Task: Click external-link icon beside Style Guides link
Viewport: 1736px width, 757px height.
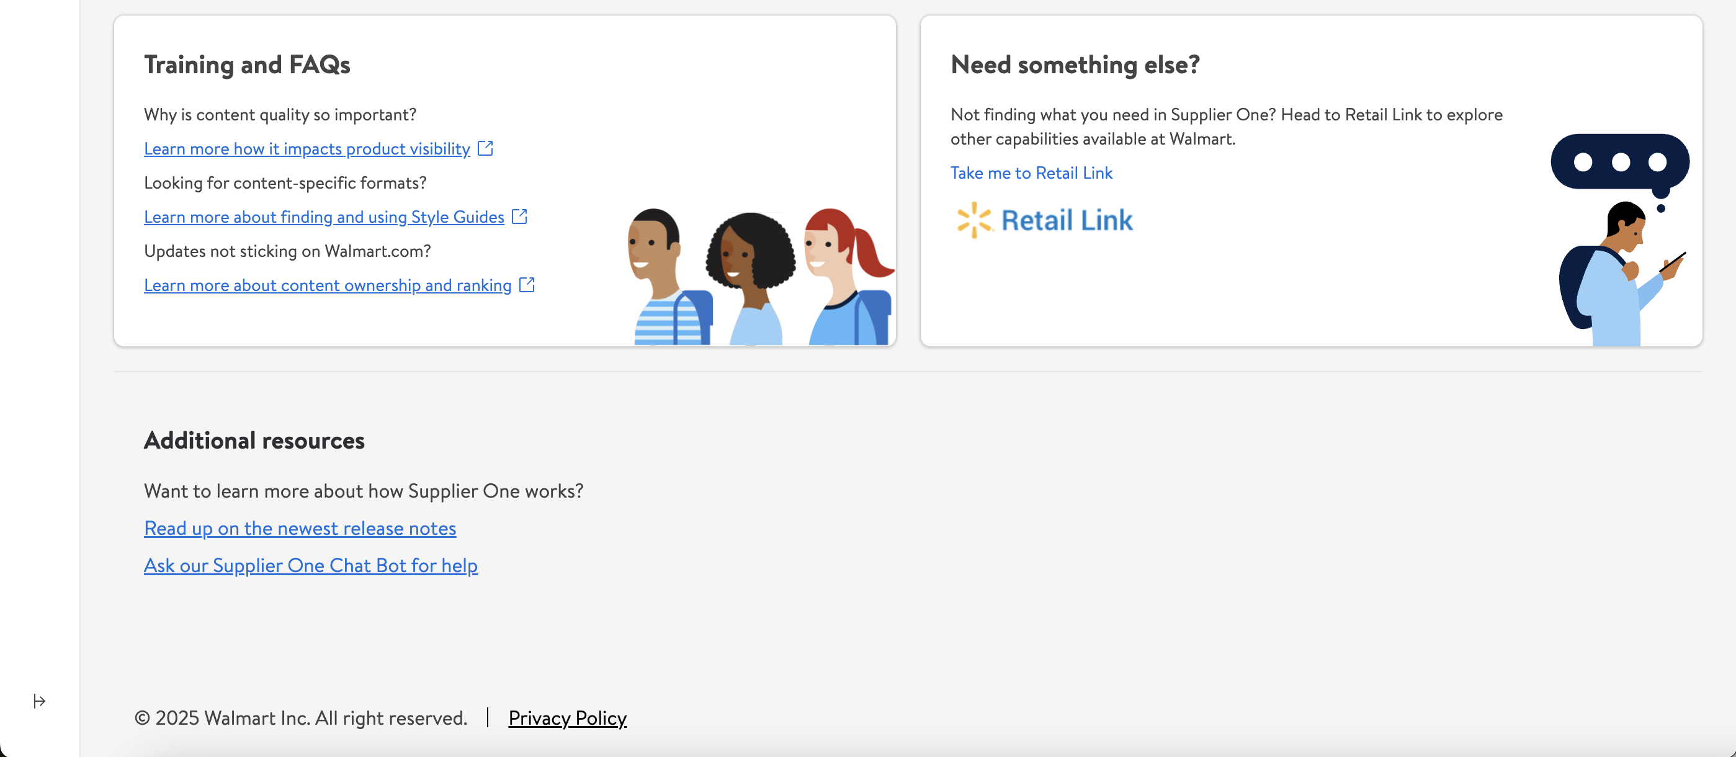Action: coord(519,217)
